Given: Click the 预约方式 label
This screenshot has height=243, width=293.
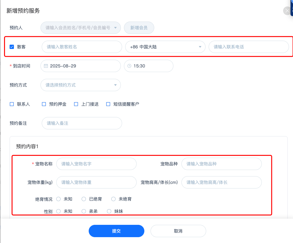Looking at the screenshot, I should 18,85.
